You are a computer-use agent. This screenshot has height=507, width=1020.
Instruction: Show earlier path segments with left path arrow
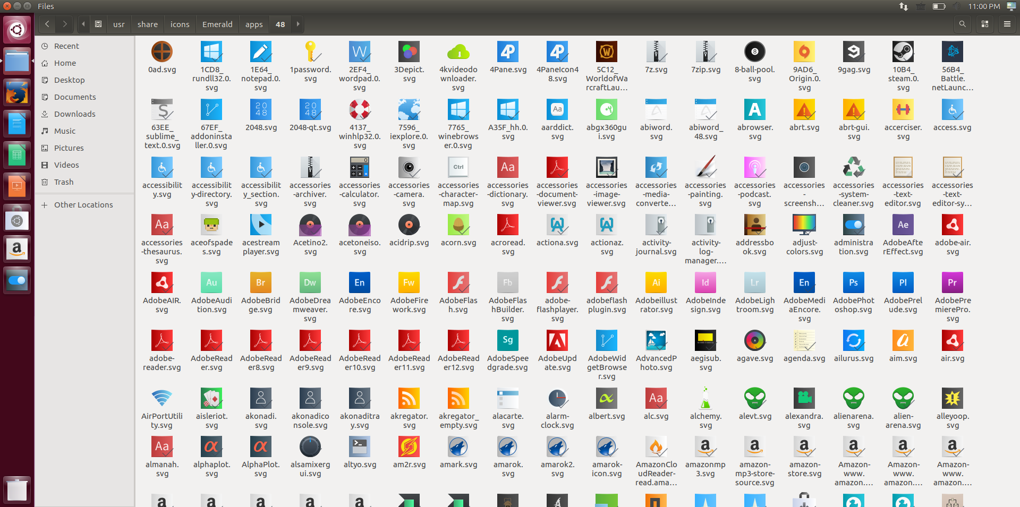point(83,24)
